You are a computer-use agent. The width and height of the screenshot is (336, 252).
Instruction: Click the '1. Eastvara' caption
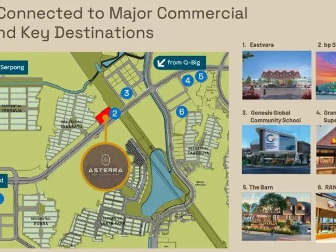pyautogui.click(x=258, y=45)
